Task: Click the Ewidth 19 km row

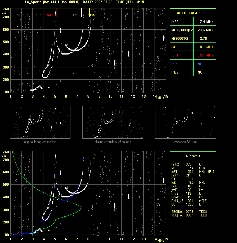Action: click(187, 197)
